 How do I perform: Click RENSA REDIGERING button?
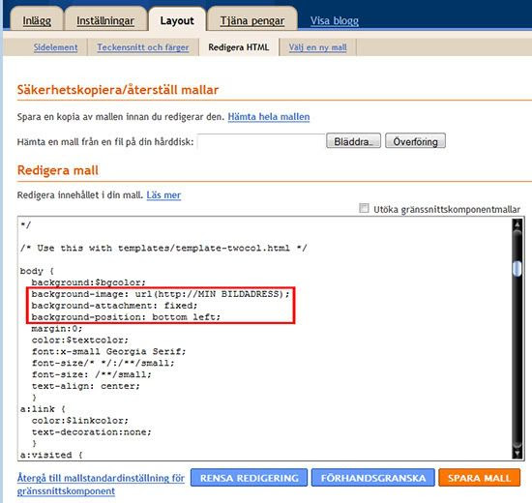click(x=249, y=478)
